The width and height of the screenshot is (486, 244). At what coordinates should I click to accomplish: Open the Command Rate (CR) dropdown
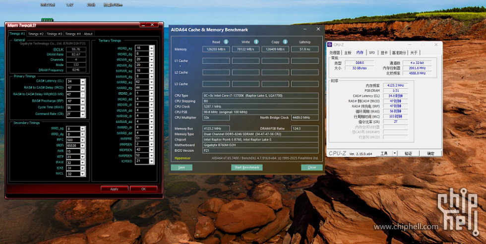click(82, 115)
